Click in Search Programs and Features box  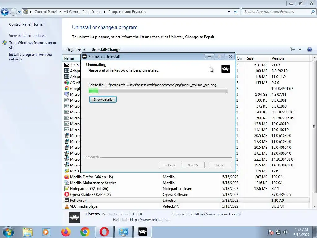[277, 12]
